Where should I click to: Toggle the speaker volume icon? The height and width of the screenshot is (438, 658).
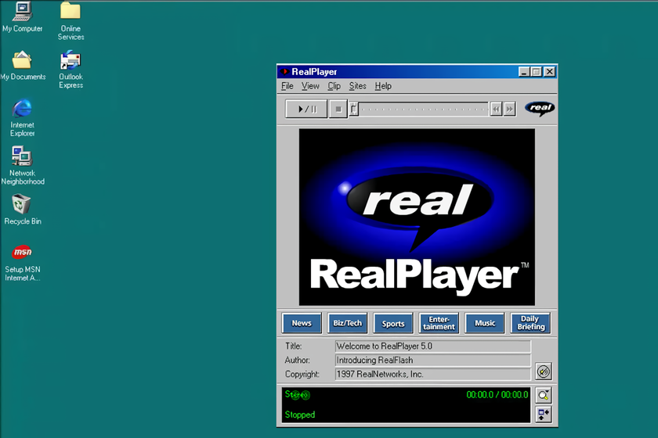coord(543,372)
